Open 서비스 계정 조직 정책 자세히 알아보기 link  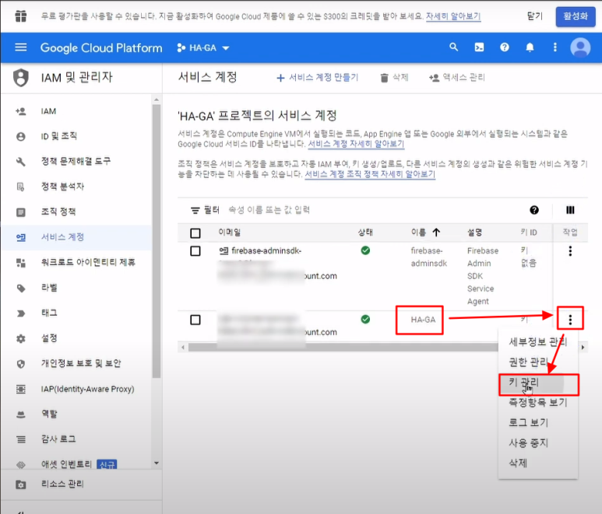pyautogui.click(x=370, y=174)
